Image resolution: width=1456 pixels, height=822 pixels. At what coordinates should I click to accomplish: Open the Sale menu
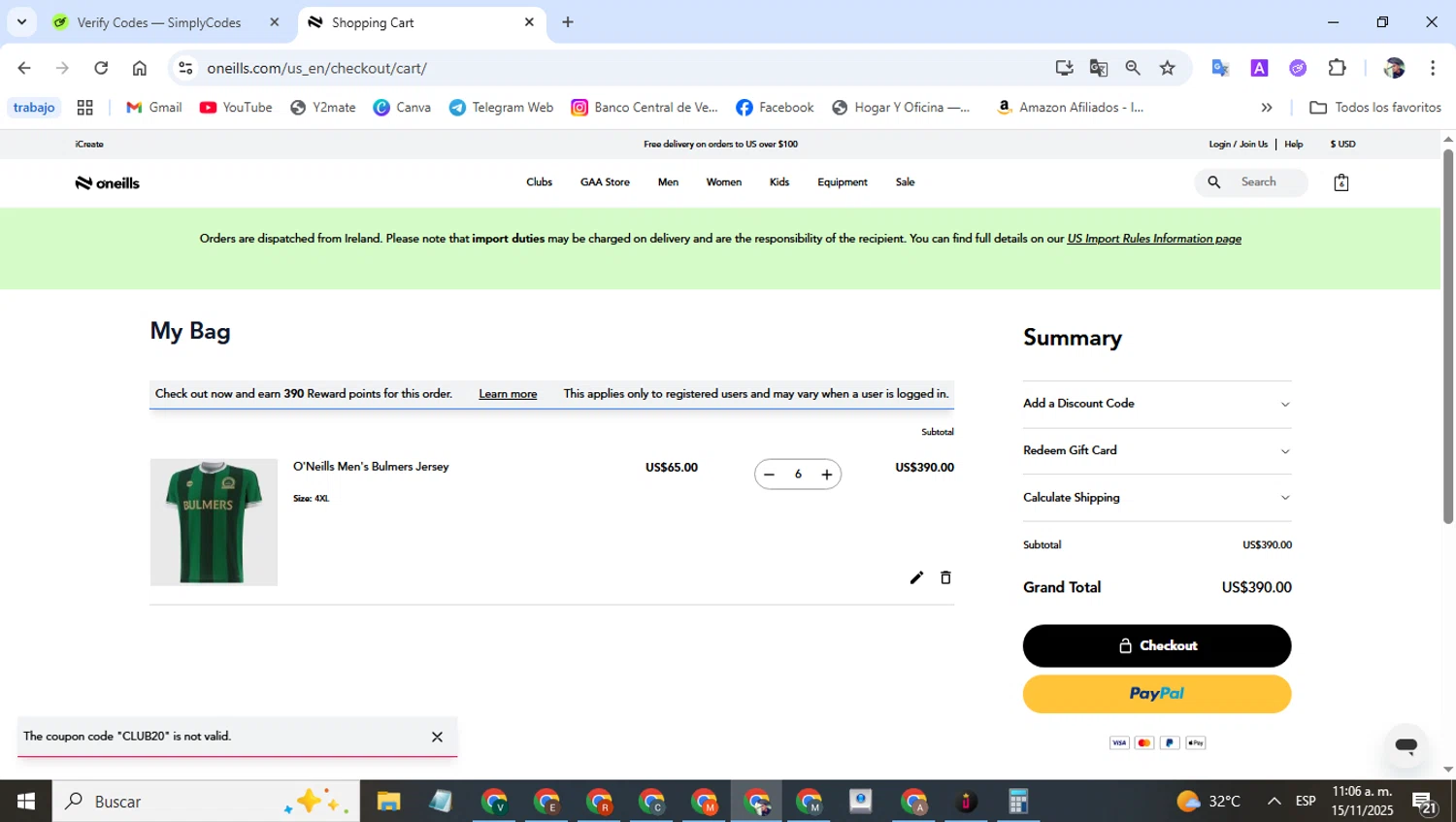[x=905, y=182]
